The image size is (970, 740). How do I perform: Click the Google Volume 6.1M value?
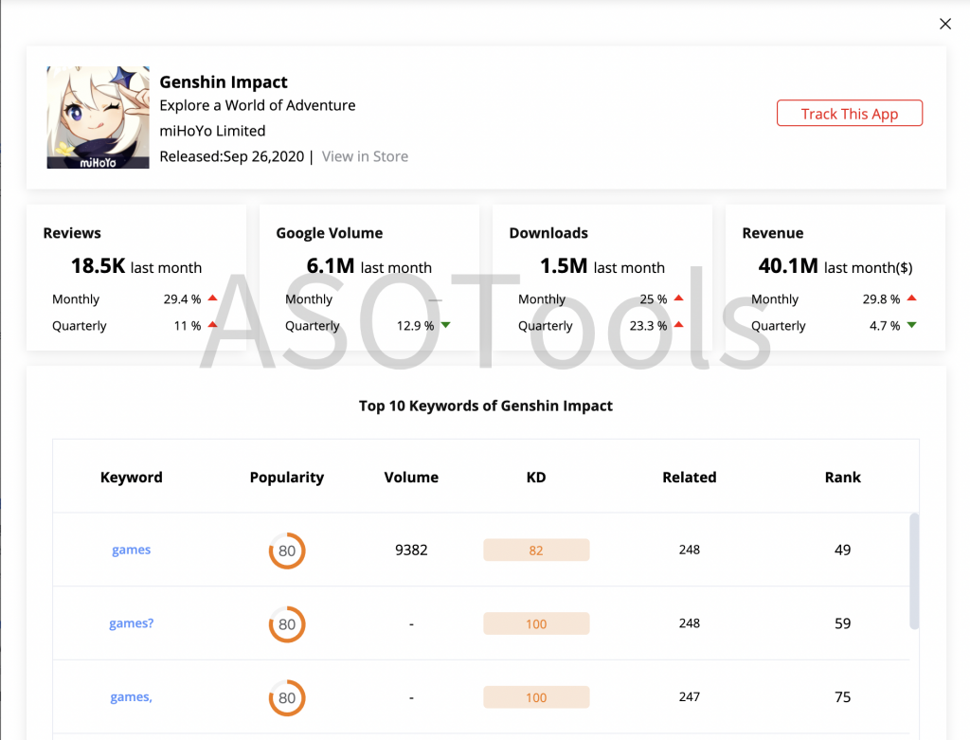pyautogui.click(x=331, y=266)
